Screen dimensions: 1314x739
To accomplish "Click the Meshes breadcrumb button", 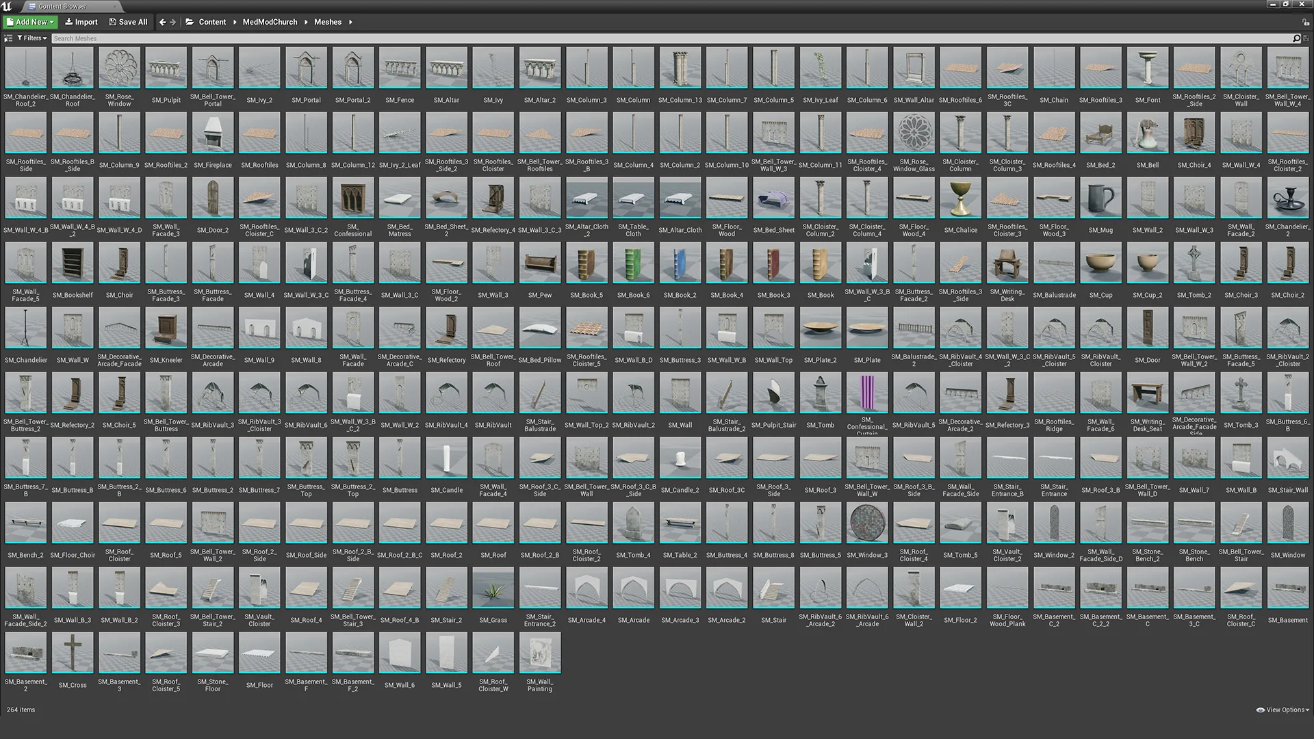I will 328,21.
